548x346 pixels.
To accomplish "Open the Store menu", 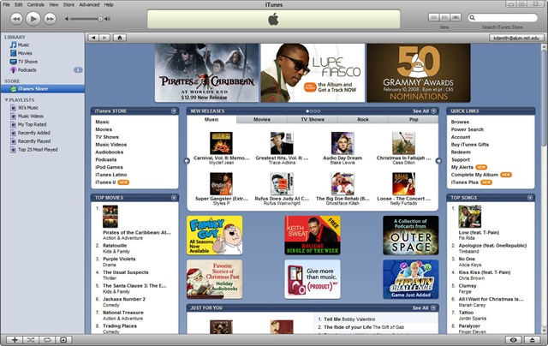I will coord(68,4).
